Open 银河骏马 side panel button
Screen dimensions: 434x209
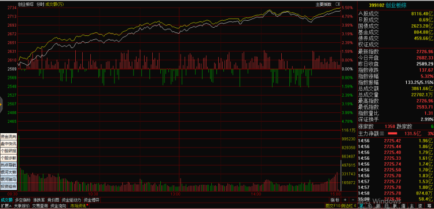tap(9, 179)
